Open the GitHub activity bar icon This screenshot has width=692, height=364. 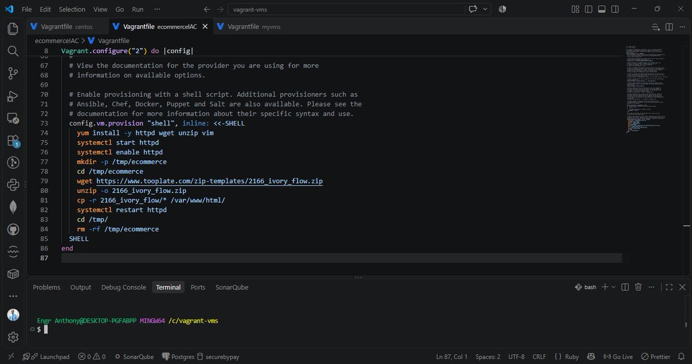click(x=13, y=230)
